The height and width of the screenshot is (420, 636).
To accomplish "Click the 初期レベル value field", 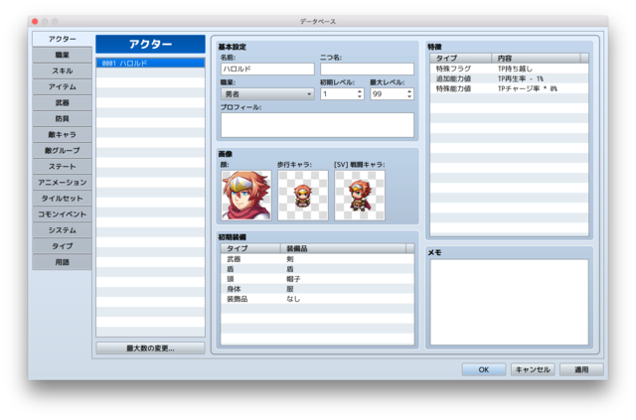I will [338, 94].
